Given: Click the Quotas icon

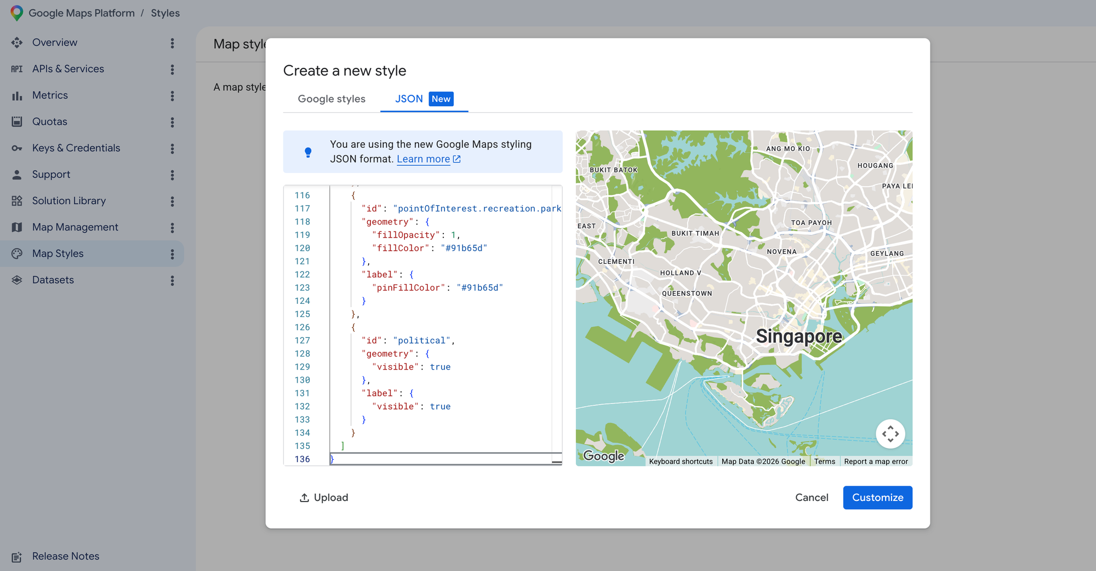Looking at the screenshot, I should pos(17,122).
